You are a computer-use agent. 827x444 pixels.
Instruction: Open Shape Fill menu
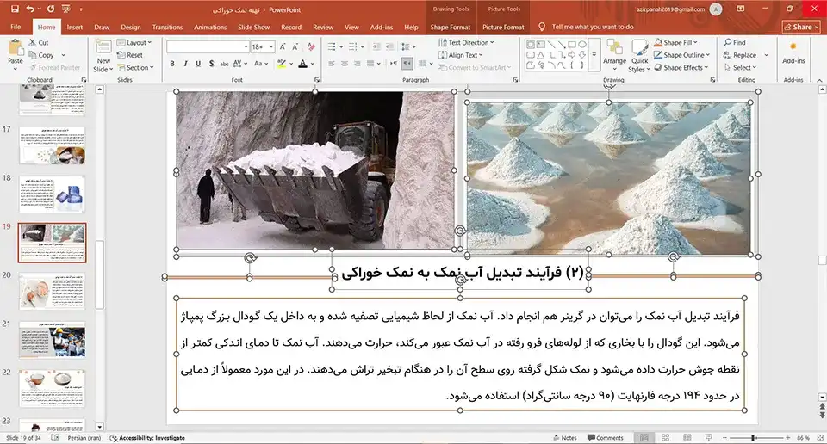(676, 43)
